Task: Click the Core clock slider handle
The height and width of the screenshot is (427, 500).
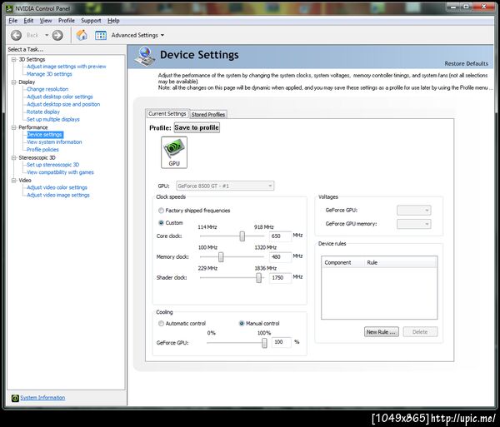Action: (x=242, y=236)
